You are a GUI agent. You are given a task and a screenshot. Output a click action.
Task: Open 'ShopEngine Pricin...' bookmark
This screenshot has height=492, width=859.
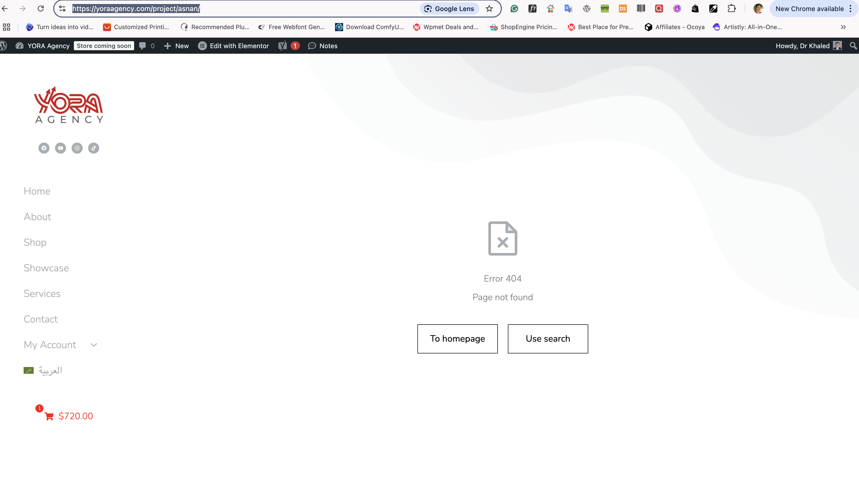tap(523, 27)
